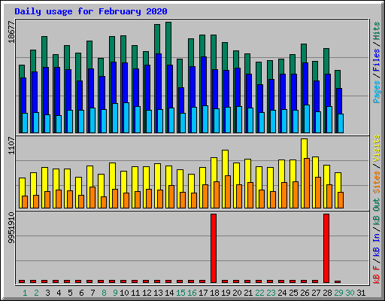The height and width of the screenshot is (301, 385).
Task: Select the dark blue files bar for day 13
Action: tap(159, 81)
